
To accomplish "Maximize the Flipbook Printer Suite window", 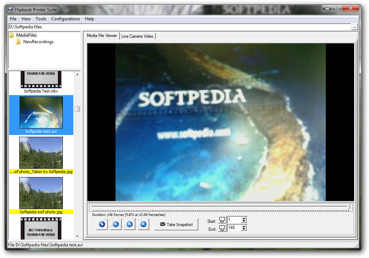I will click(x=337, y=8).
